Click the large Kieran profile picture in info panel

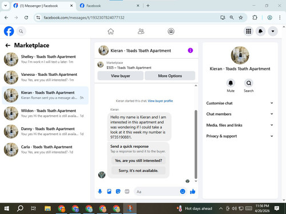(x=240, y=55)
